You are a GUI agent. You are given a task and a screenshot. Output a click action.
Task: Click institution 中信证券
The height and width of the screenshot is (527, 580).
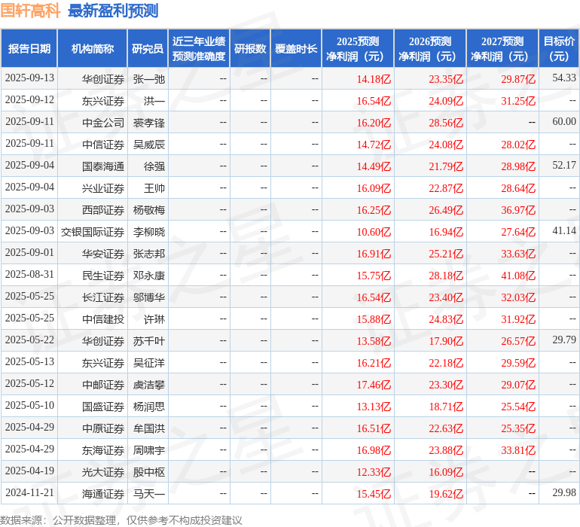[x=103, y=145]
